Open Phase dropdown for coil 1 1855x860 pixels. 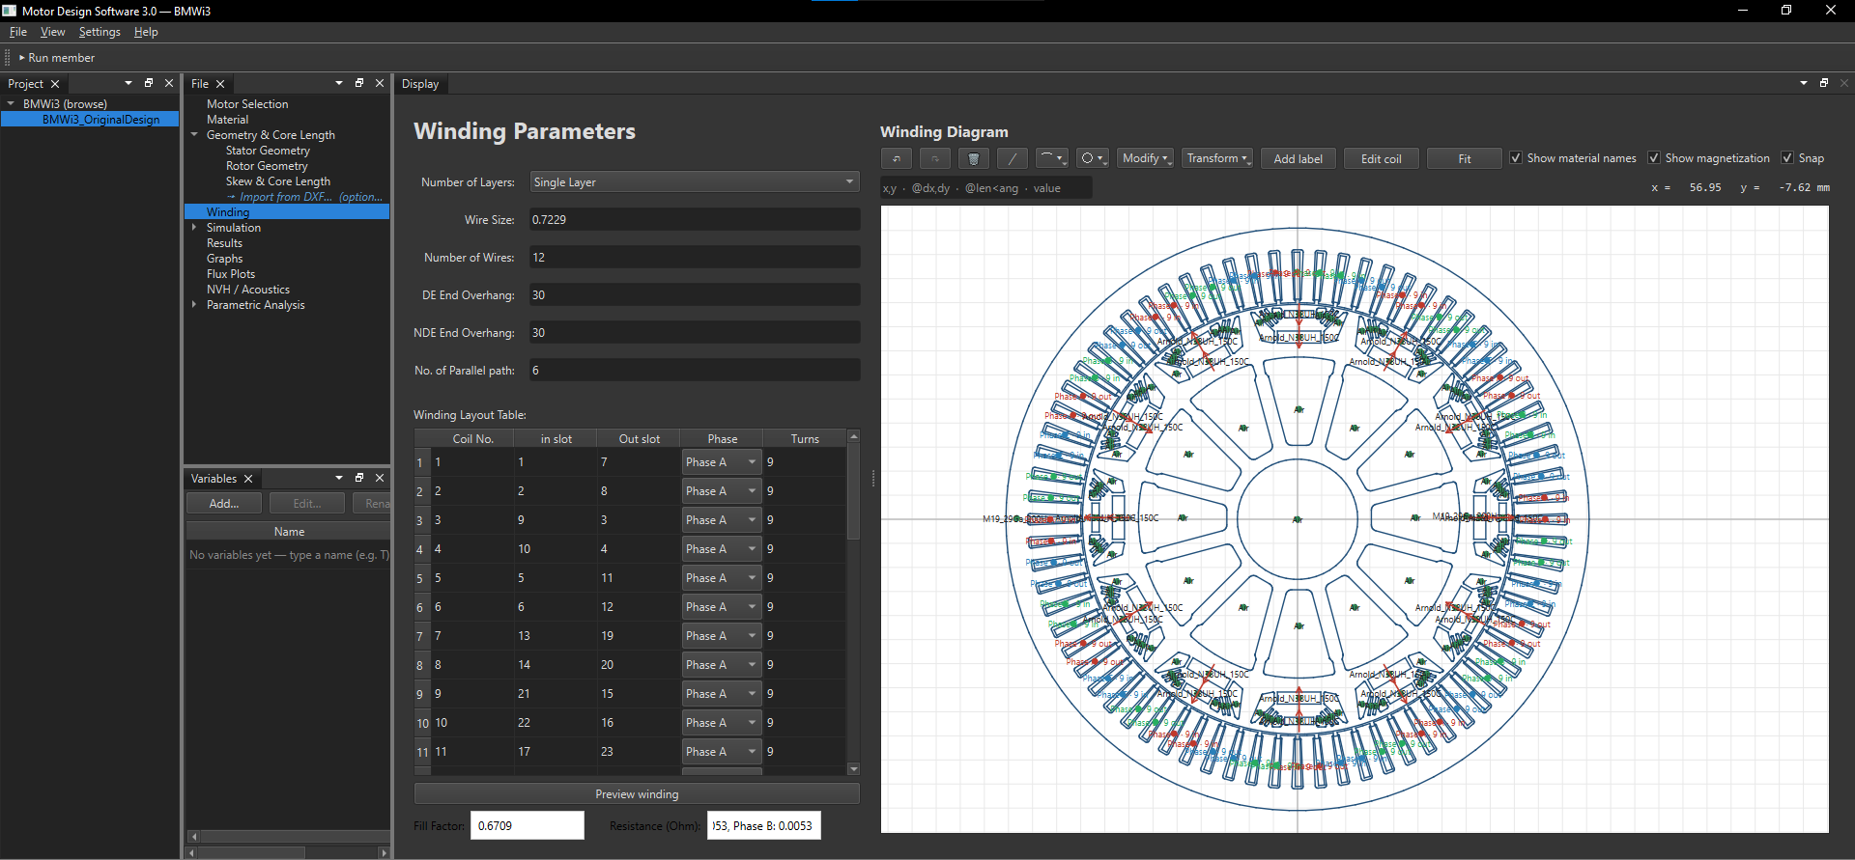[x=722, y=462]
